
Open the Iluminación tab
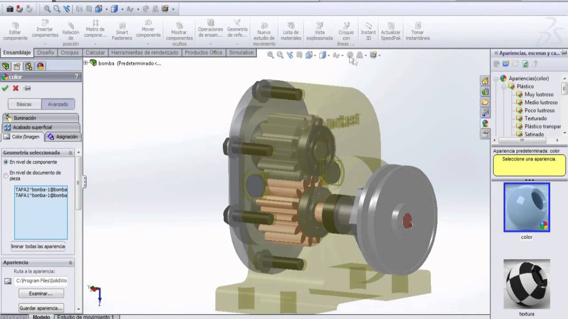40,118
